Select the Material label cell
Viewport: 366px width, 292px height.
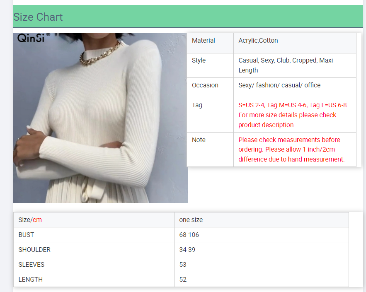[x=204, y=41]
